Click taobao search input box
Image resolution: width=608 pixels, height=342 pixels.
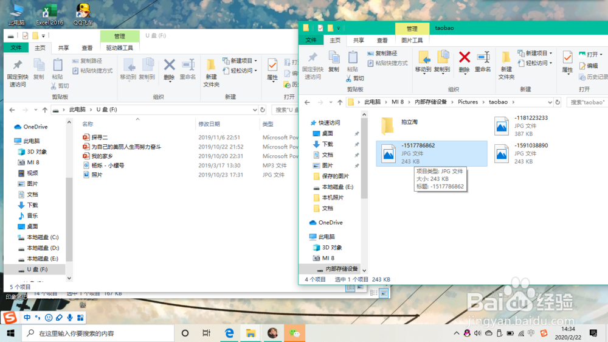tap(587, 102)
